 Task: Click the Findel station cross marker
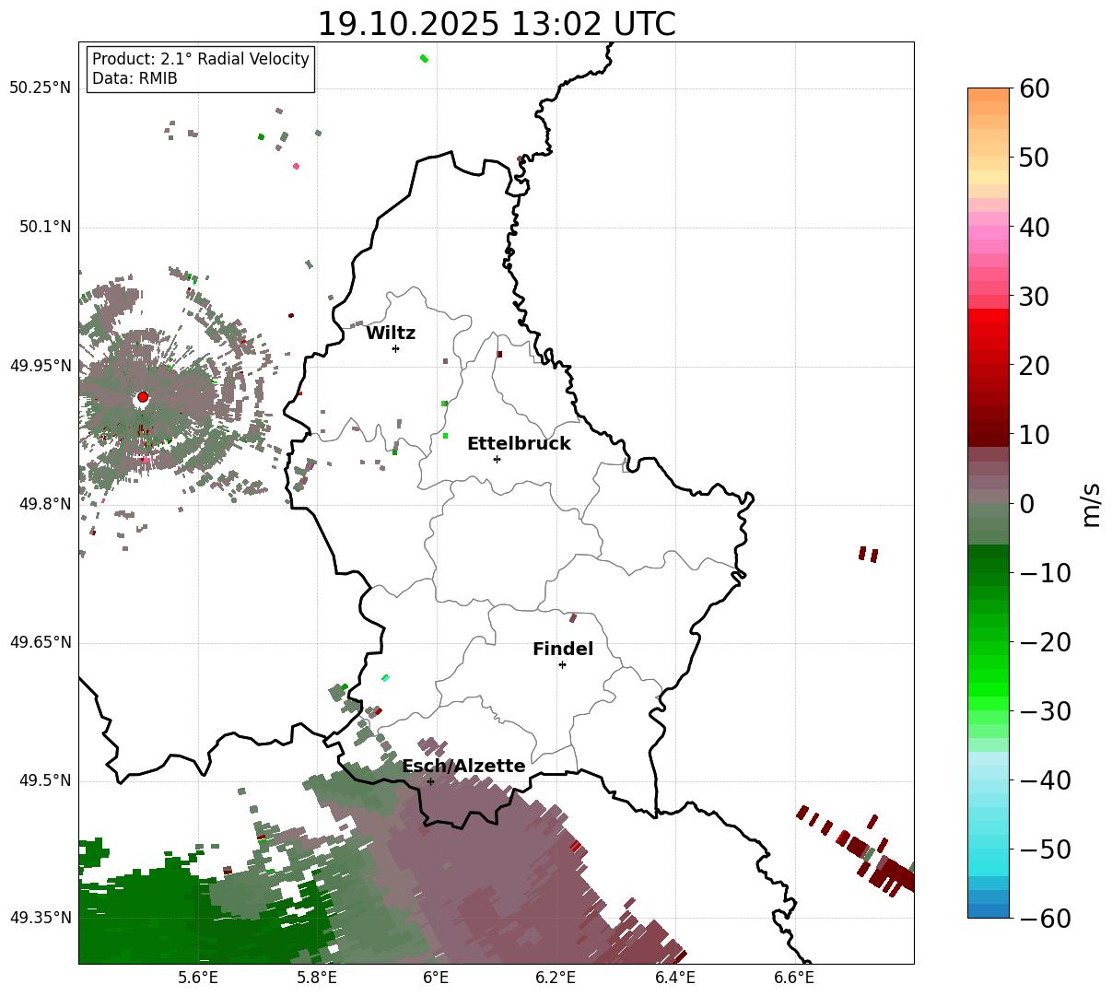coord(562,664)
